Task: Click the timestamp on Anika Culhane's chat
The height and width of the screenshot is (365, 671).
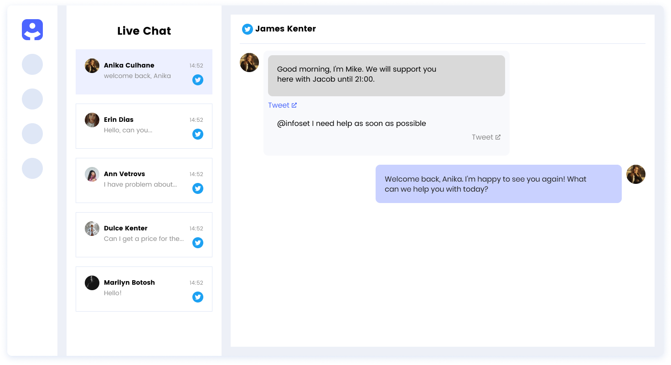Action: point(196,65)
